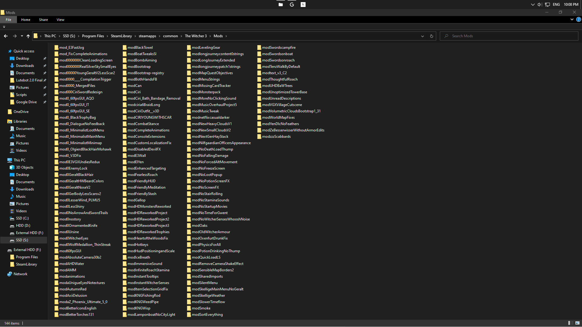Go up one folder level
The image size is (582, 327).
pyautogui.click(x=28, y=36)
